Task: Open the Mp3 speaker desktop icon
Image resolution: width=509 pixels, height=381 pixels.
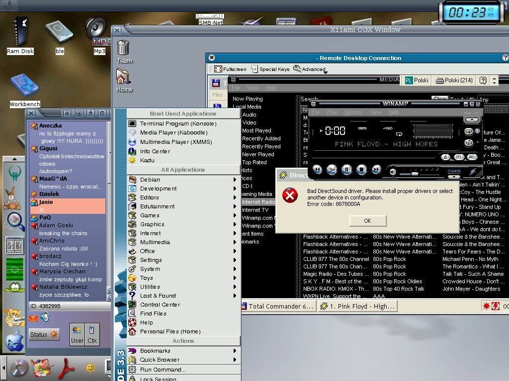Action: [x=97, y=36]
